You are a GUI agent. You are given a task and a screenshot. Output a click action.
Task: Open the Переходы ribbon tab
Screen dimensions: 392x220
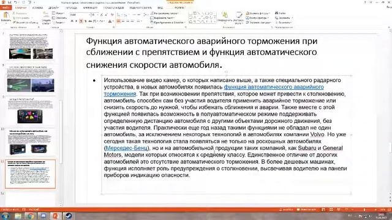[x=71, y=8]
